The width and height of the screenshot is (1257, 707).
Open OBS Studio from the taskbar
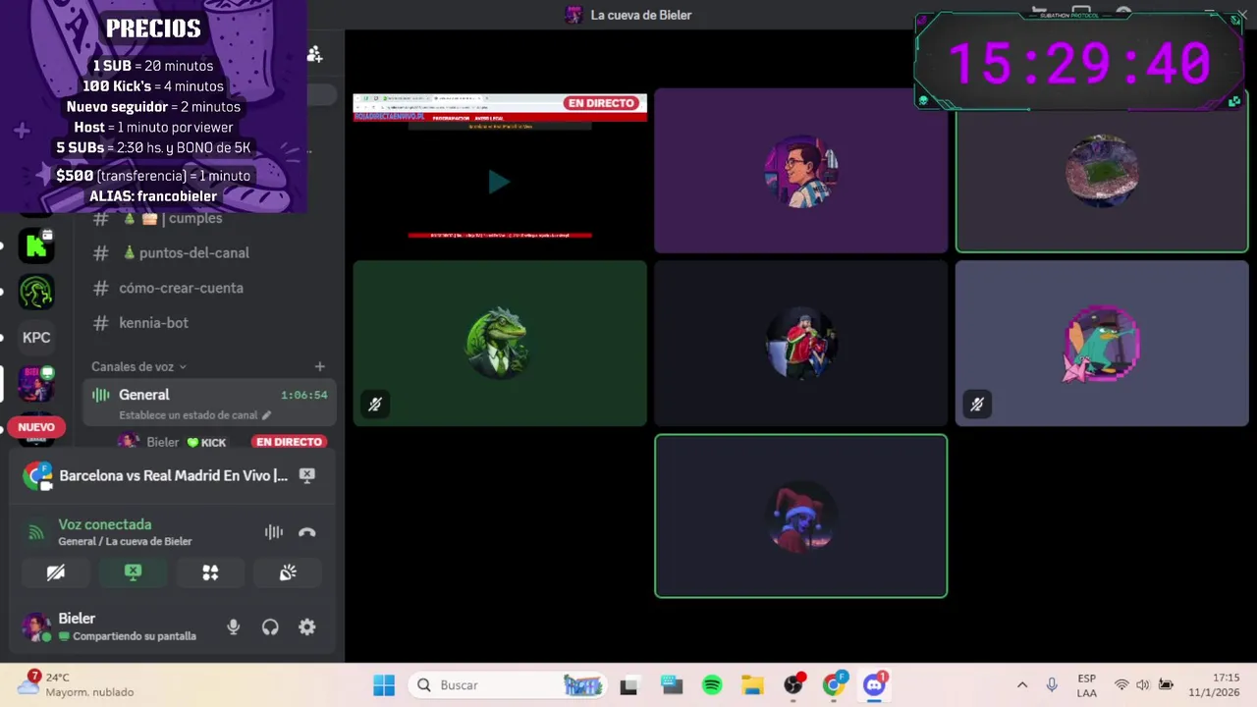tap(793, 684)
